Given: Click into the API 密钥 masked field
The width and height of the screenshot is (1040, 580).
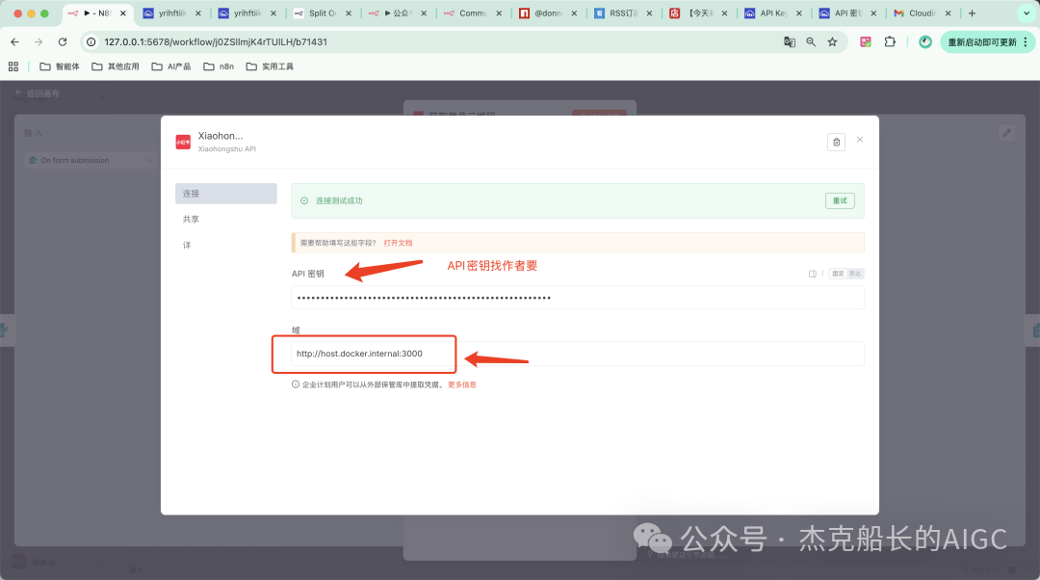Looking at the screenshot, I should coord(577,298).
